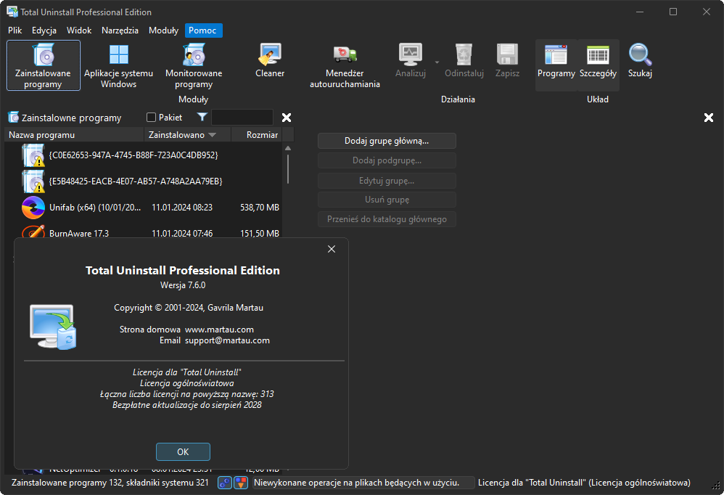Click status text Zainstalowane programy 132
This screenshot has width=724, height=495.
[110, 483]
